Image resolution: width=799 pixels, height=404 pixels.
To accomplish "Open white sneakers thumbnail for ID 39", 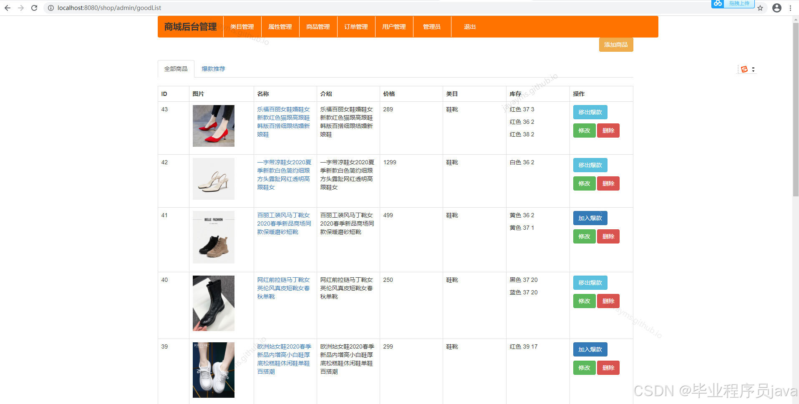I will [x=214, y=370].
